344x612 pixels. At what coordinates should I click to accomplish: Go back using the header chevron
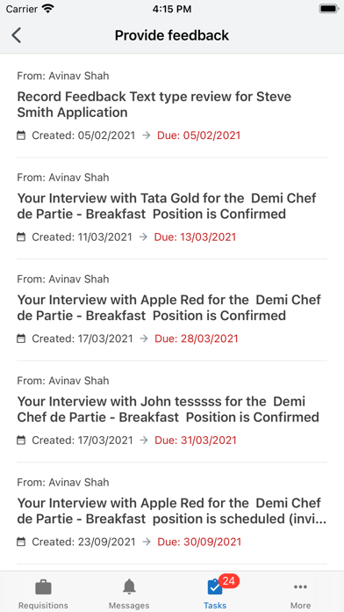click(x=17, y=35)
